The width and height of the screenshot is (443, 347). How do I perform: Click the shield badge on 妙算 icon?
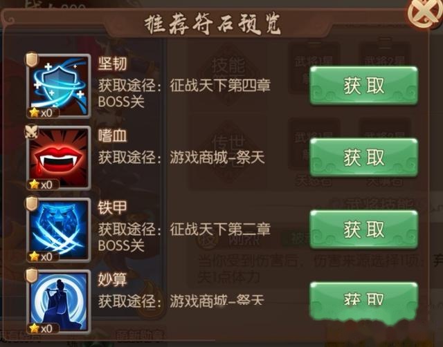32,275
